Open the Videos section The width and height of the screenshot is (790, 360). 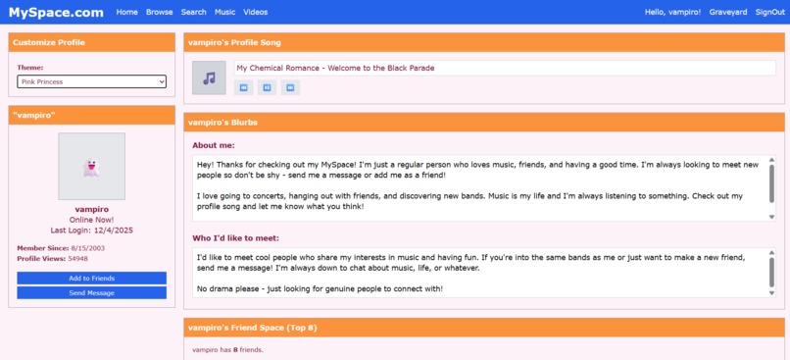[x=256, y=12]
